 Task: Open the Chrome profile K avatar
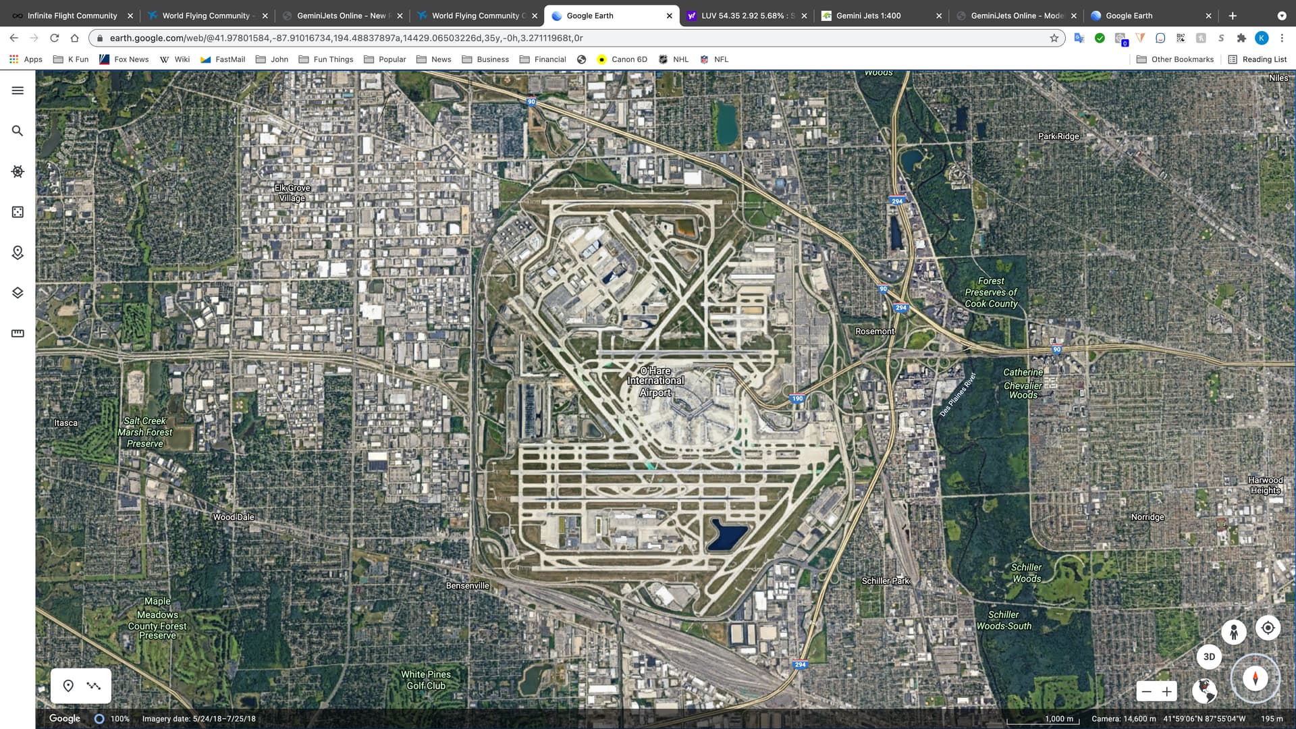(1262, 38)
